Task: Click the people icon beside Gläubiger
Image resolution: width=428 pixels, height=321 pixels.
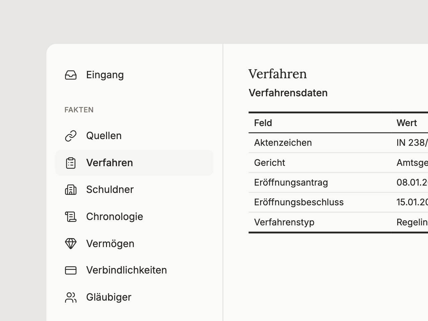Action: 71,297
